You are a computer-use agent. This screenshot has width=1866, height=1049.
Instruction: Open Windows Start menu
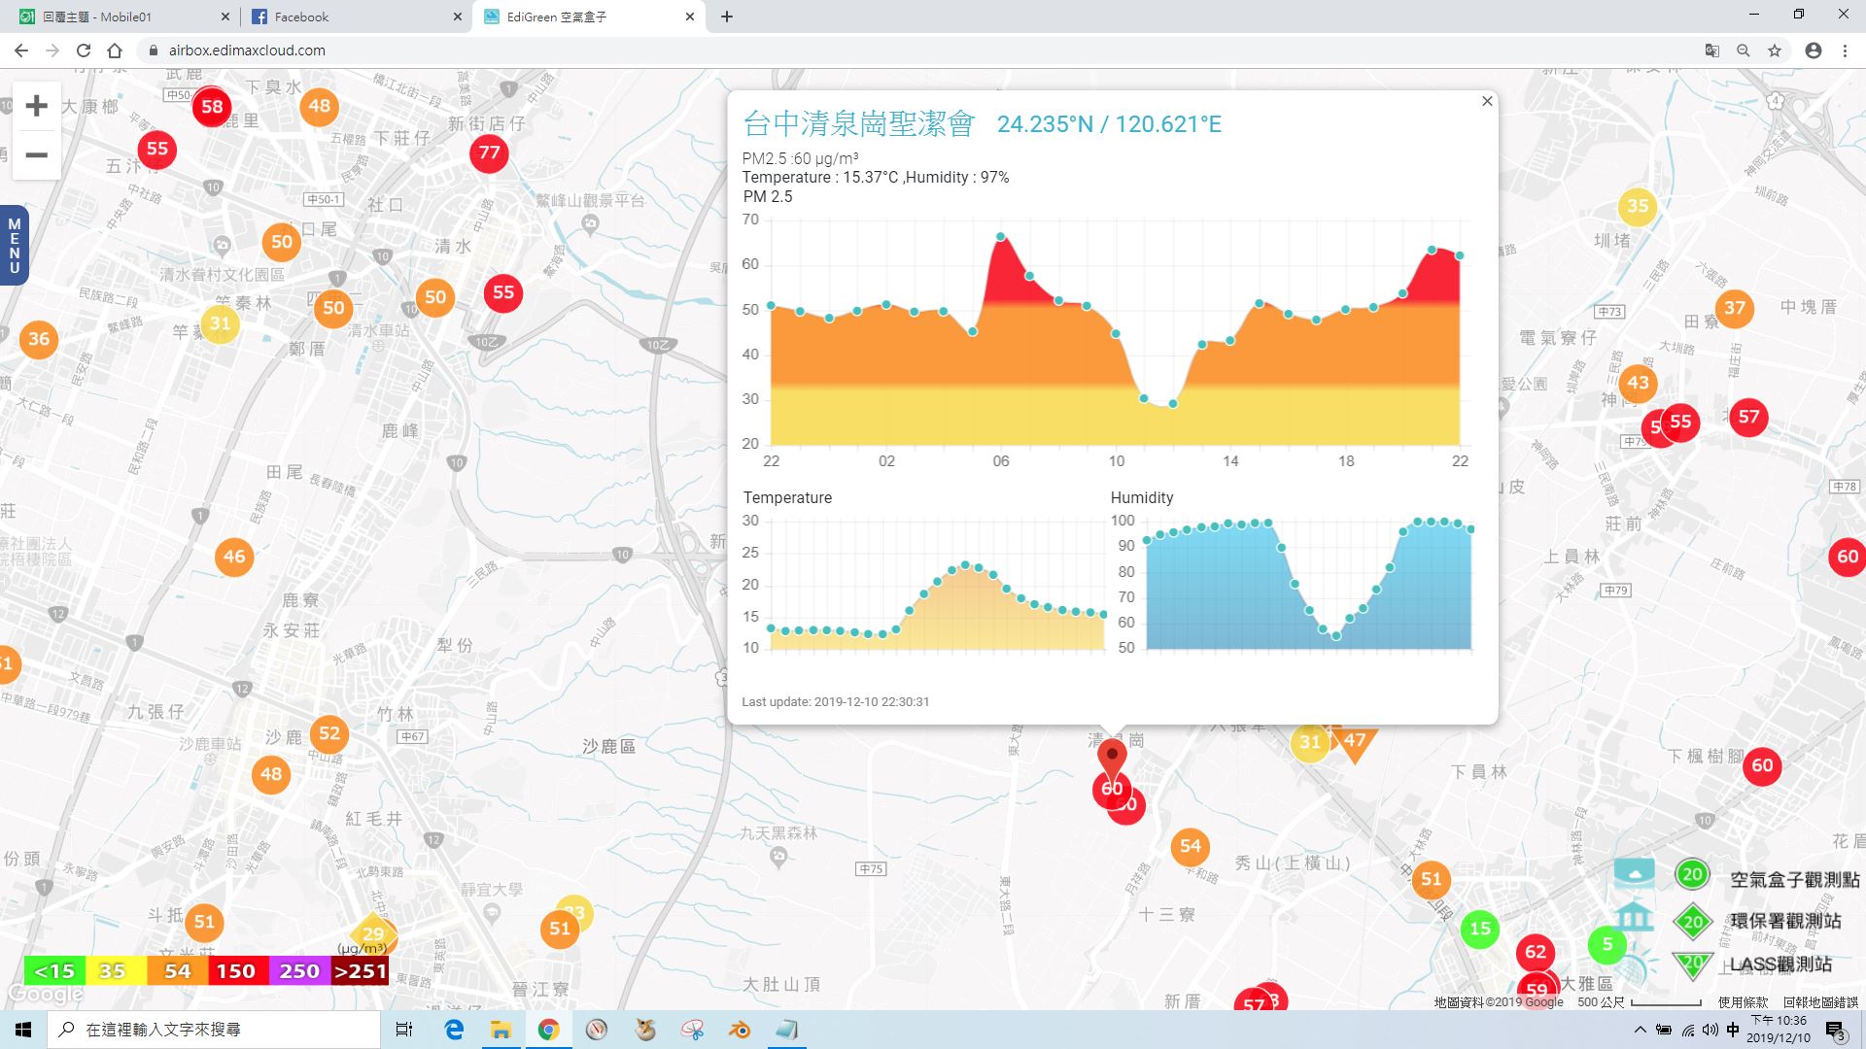tap(23, 1030)
